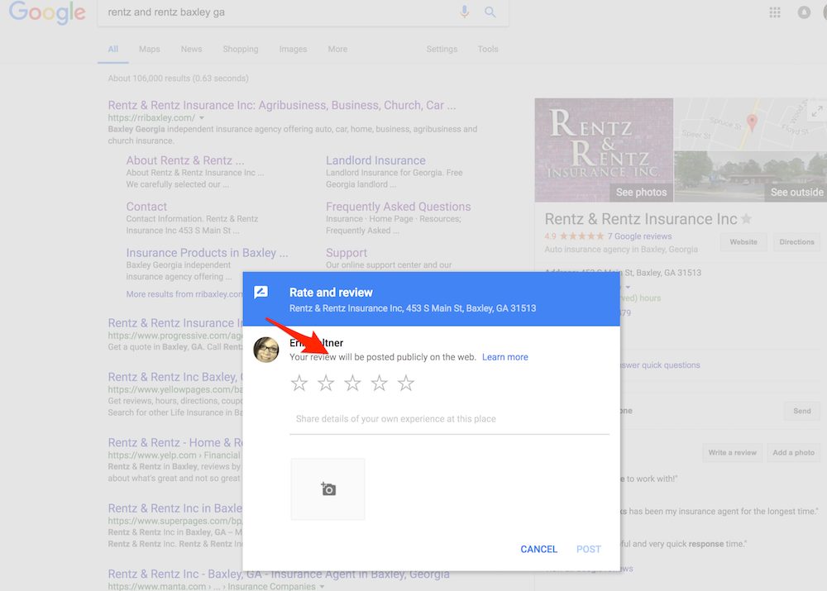Open the Contact sitelink
The width and height of the screenshot is (827, 591).
tap(146, 207)
